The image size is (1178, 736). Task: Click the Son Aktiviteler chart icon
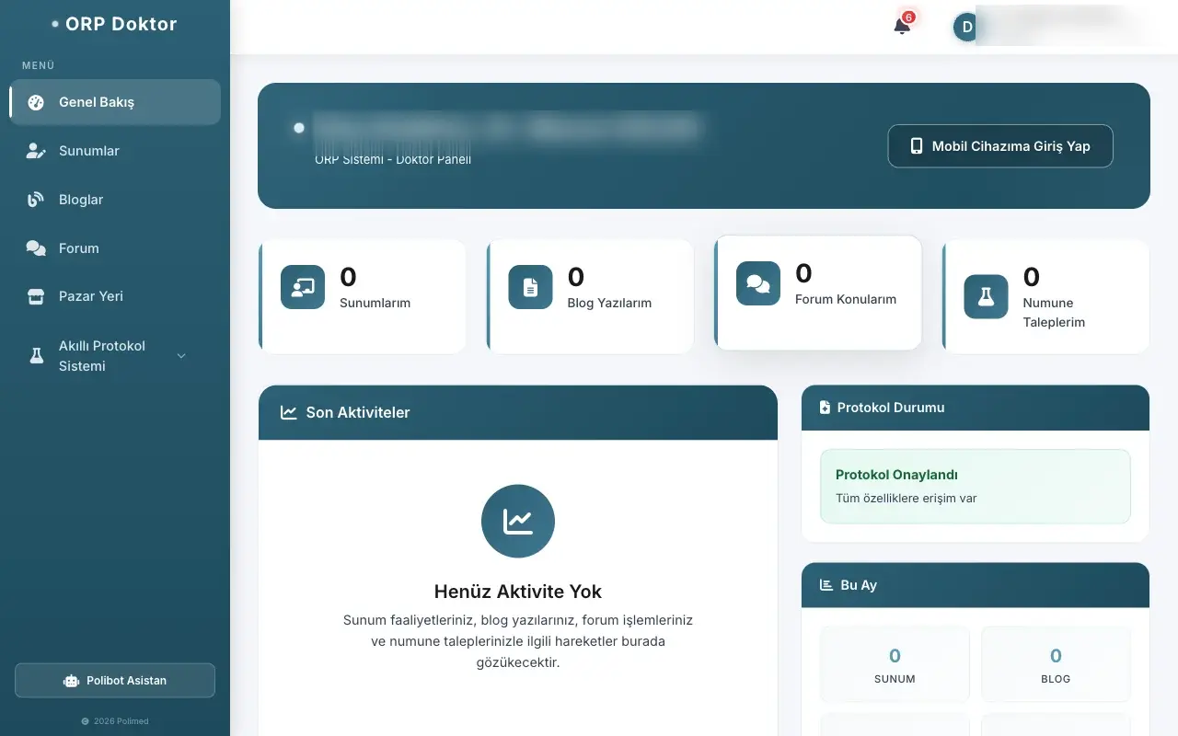289,412
